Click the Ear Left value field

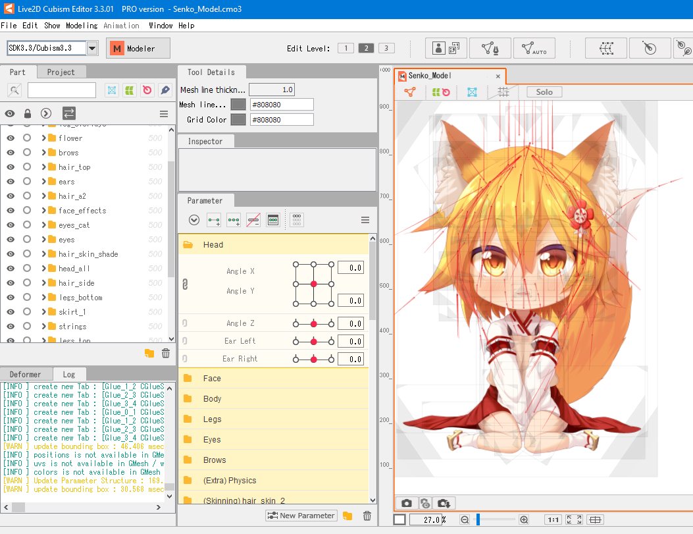351,341
